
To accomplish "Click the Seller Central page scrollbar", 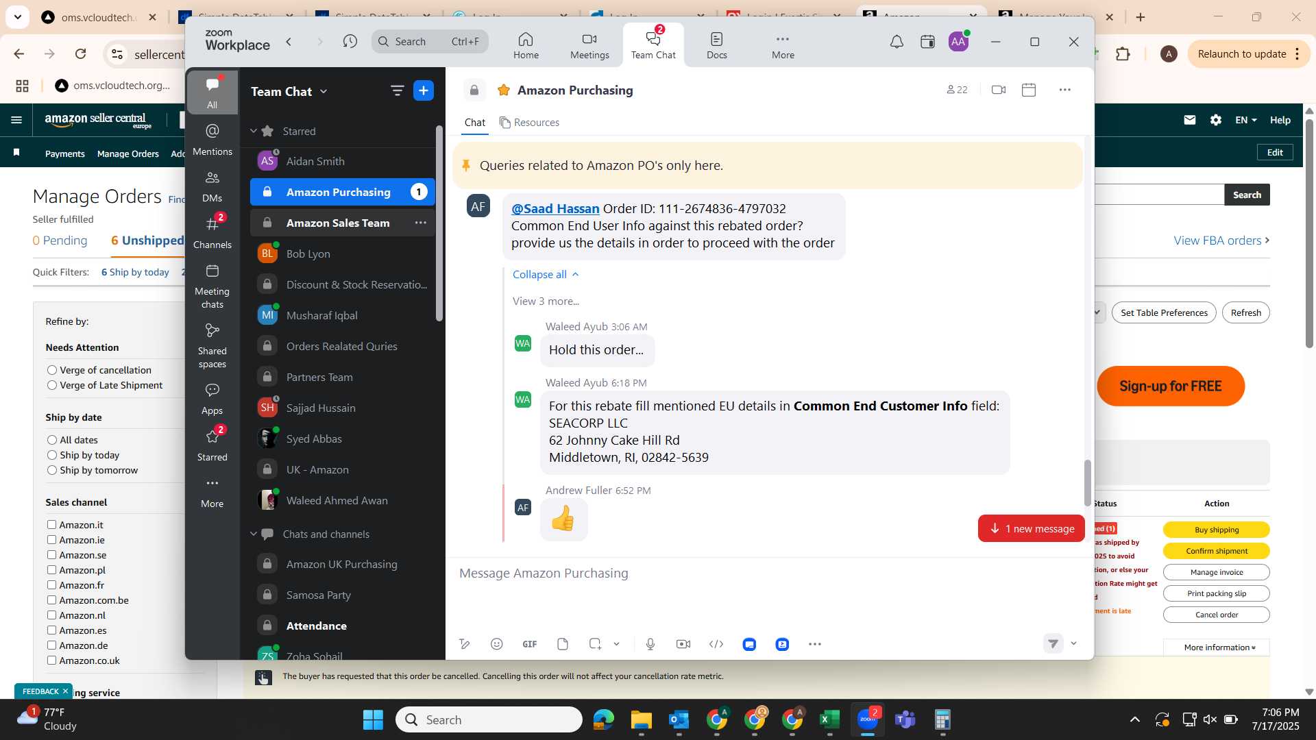I will pyautogui.click(x=1309, y=233).
